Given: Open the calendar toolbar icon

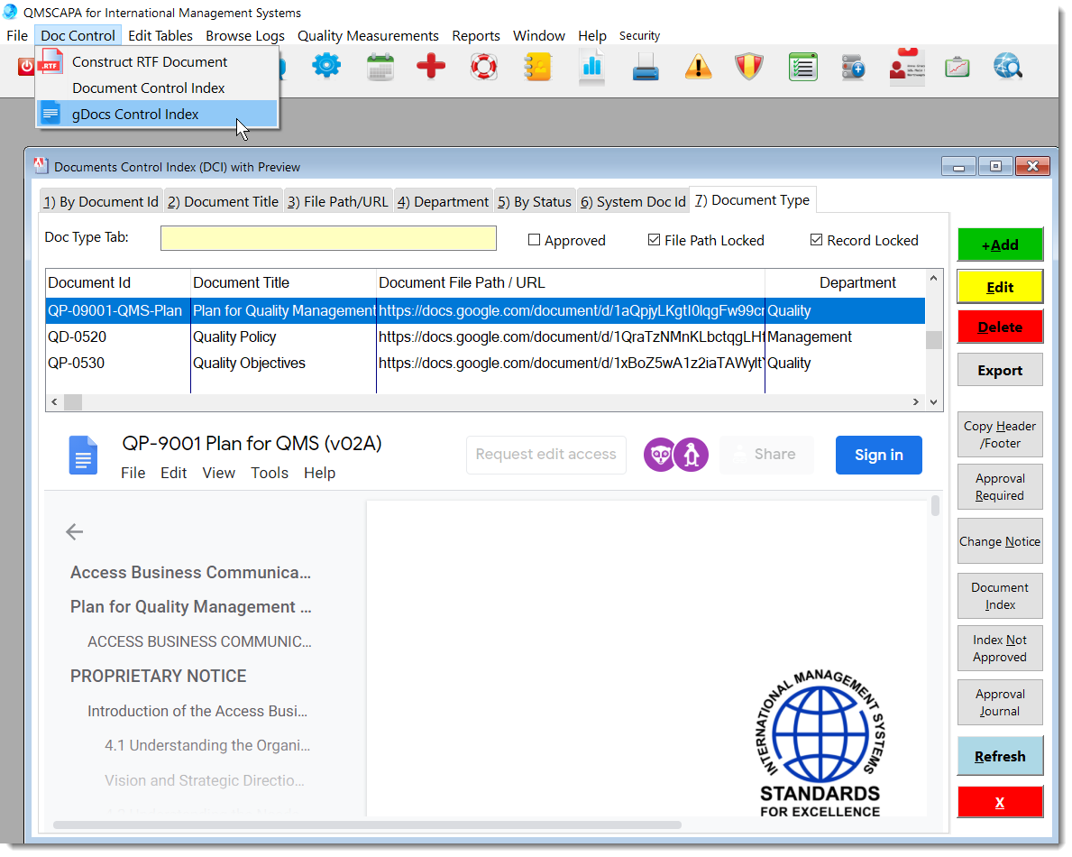Looking at the screenshot, I should click(380, 67).
